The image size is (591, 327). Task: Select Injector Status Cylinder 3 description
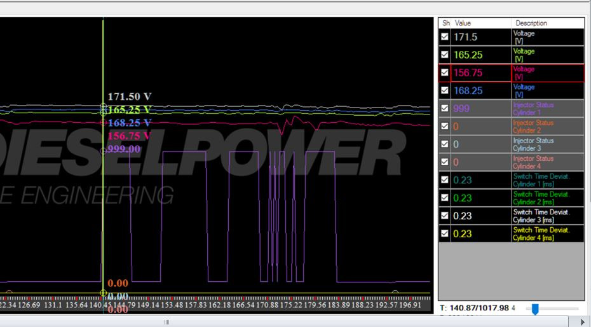[x=548, y=144]
